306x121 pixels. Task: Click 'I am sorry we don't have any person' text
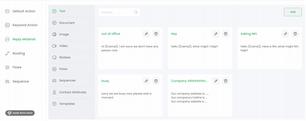pos(130,48)
